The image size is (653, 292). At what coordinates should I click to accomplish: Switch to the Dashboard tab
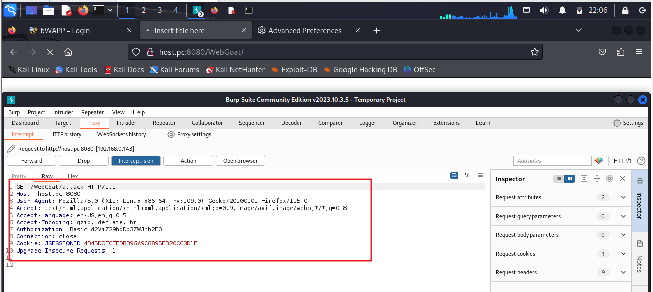pyautogui.click(x=25, y=123)
